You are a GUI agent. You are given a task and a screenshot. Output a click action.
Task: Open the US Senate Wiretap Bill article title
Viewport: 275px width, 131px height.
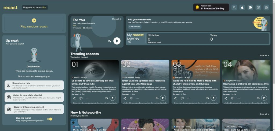tap(92, 82)
